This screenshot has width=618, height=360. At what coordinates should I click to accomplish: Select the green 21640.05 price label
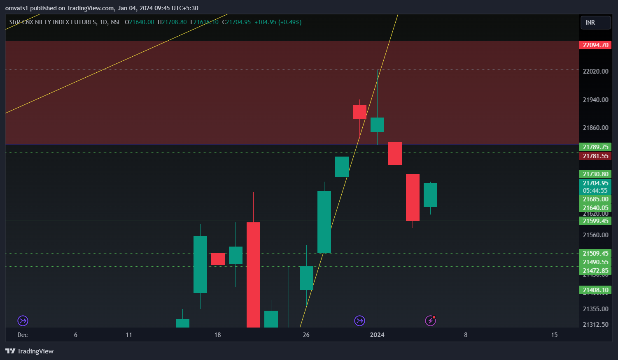[595, 208]
